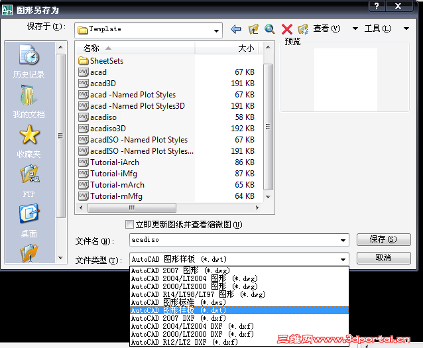Select the SheetSets folder
423x348 pixels.
(101, 61)
